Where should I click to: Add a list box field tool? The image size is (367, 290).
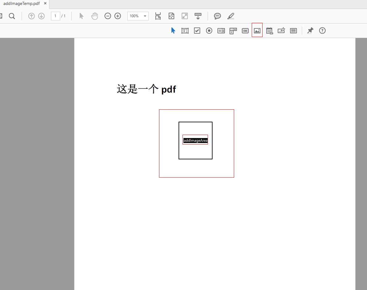click(x=221, y=31)
